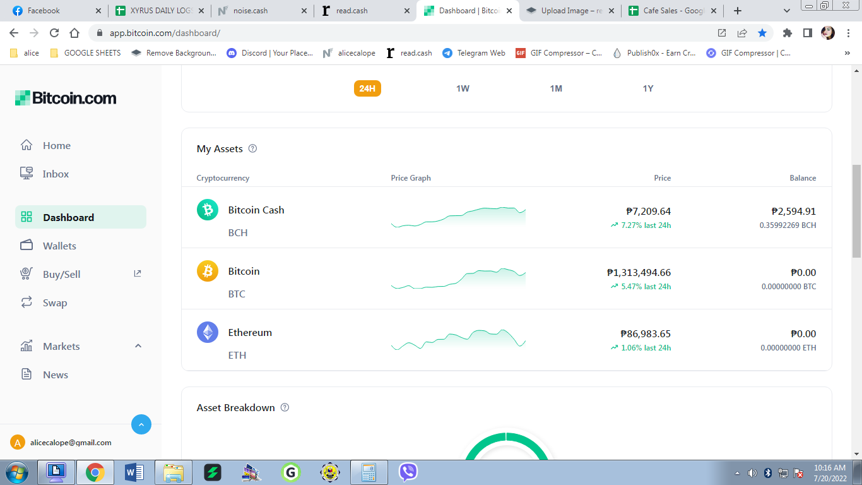Click the Wallets icon in sidebar
862x485 pixels.
pyautogui.click(x=27, y=246)
